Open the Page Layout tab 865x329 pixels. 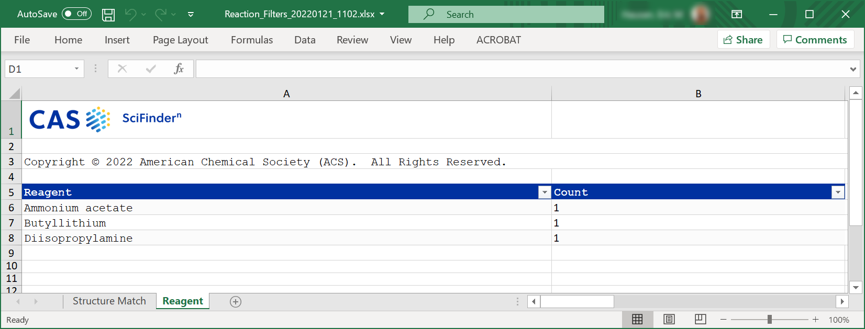point(180,40)
